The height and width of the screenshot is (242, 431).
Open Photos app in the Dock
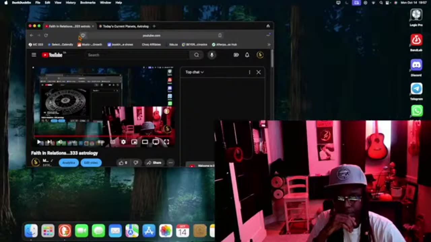[x=166, y=231]
